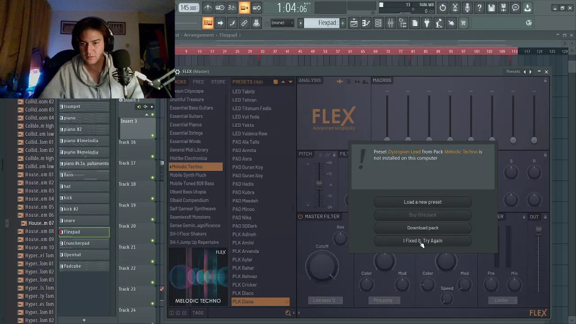576x324 pixels.
Task: Click the export render icon beside save
Action: pos(504,8)
